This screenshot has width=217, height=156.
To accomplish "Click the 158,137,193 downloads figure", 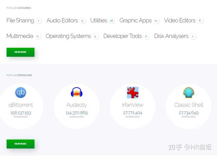I will (20, 113).
